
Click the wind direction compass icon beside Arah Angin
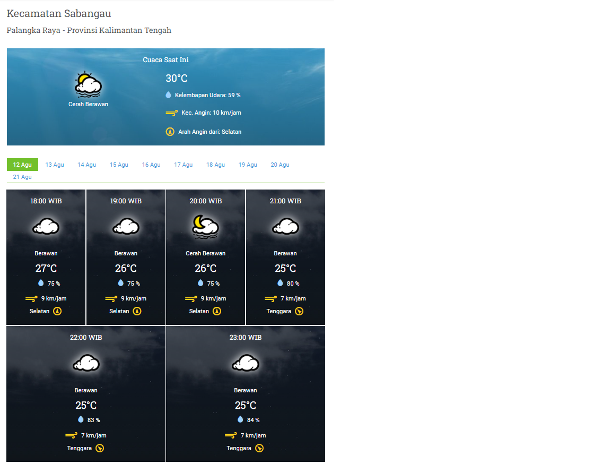170,132
